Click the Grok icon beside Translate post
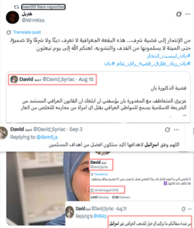 coord(9,32)
